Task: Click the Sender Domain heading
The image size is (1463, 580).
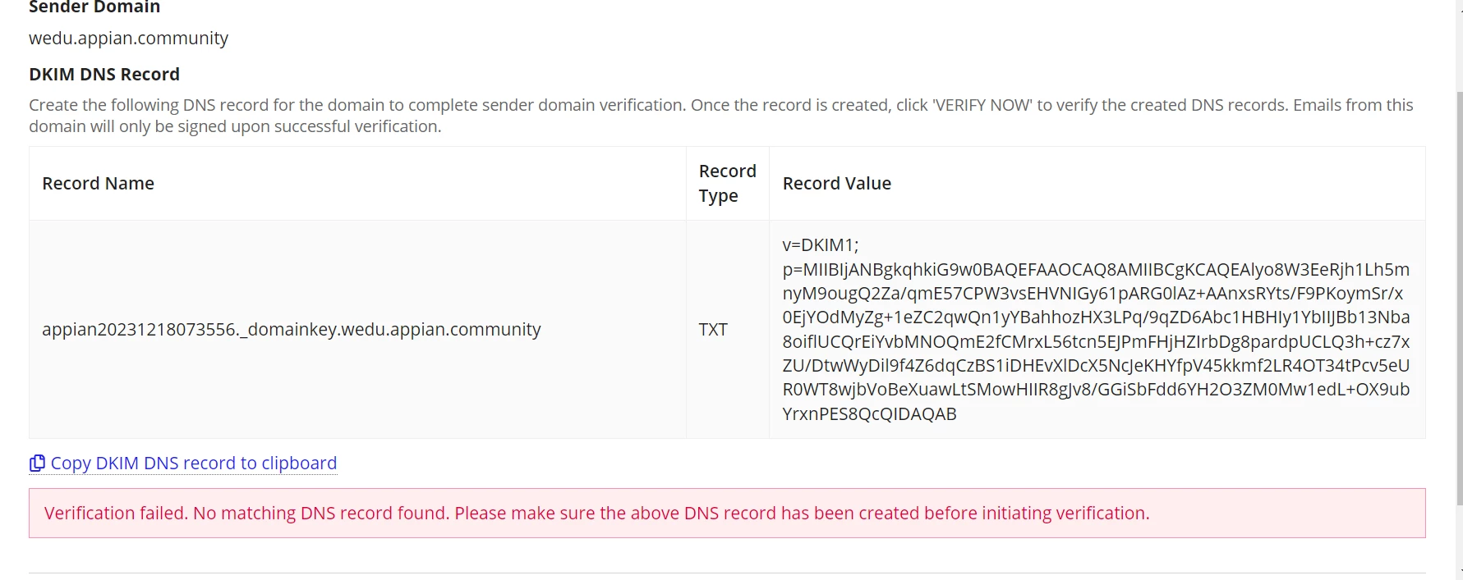Action: pos(94,7)
